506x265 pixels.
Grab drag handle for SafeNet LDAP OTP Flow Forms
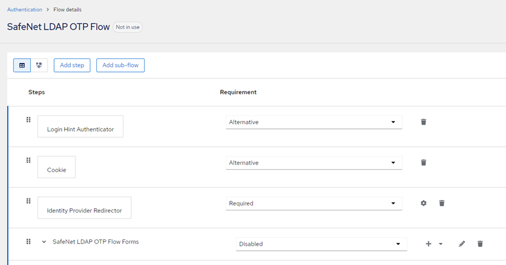tap(29, 242)
